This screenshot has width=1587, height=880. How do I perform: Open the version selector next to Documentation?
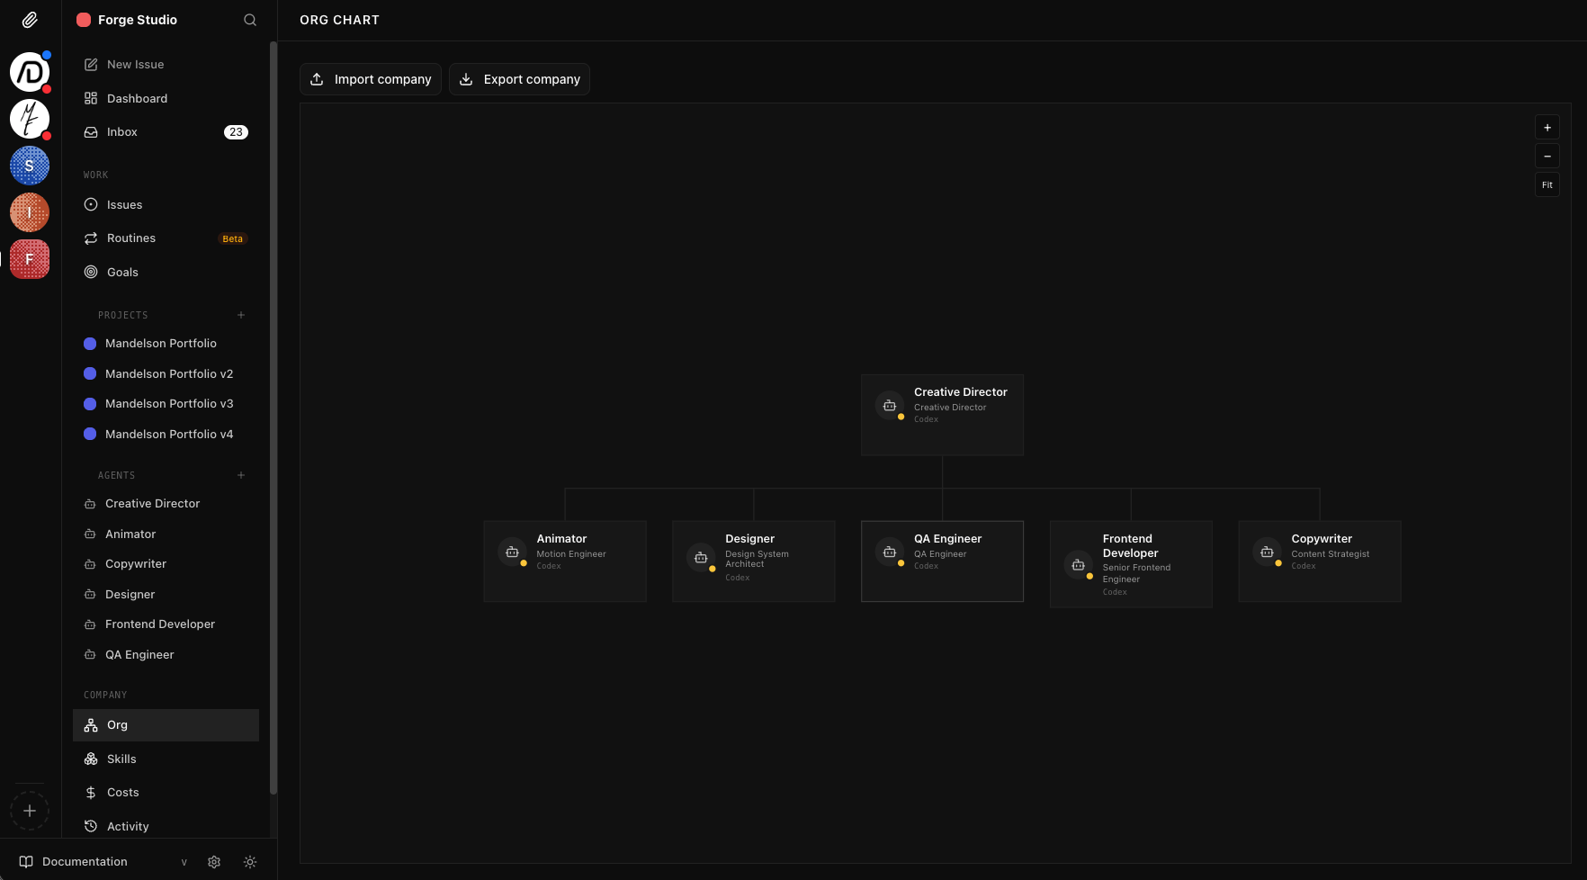[184, 861]
